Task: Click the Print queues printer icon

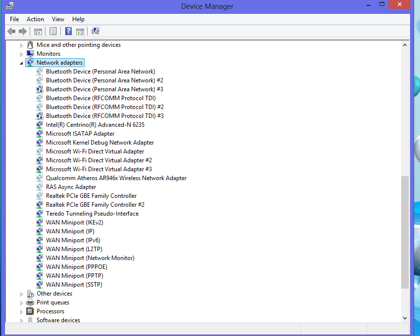Action: click(x=30, y=302)
